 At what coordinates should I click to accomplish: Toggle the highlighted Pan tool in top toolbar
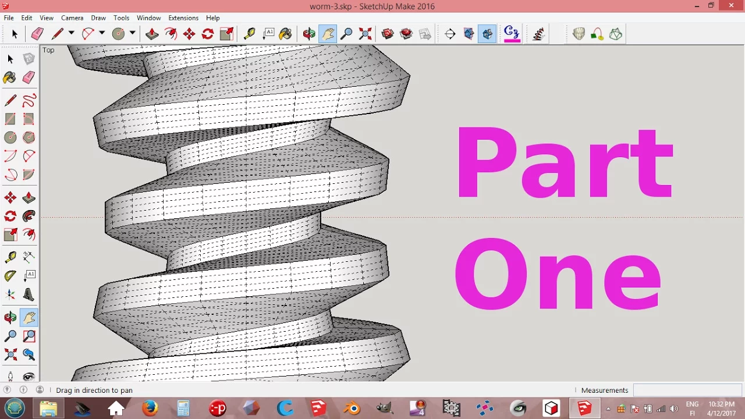[x=328, y=34]
